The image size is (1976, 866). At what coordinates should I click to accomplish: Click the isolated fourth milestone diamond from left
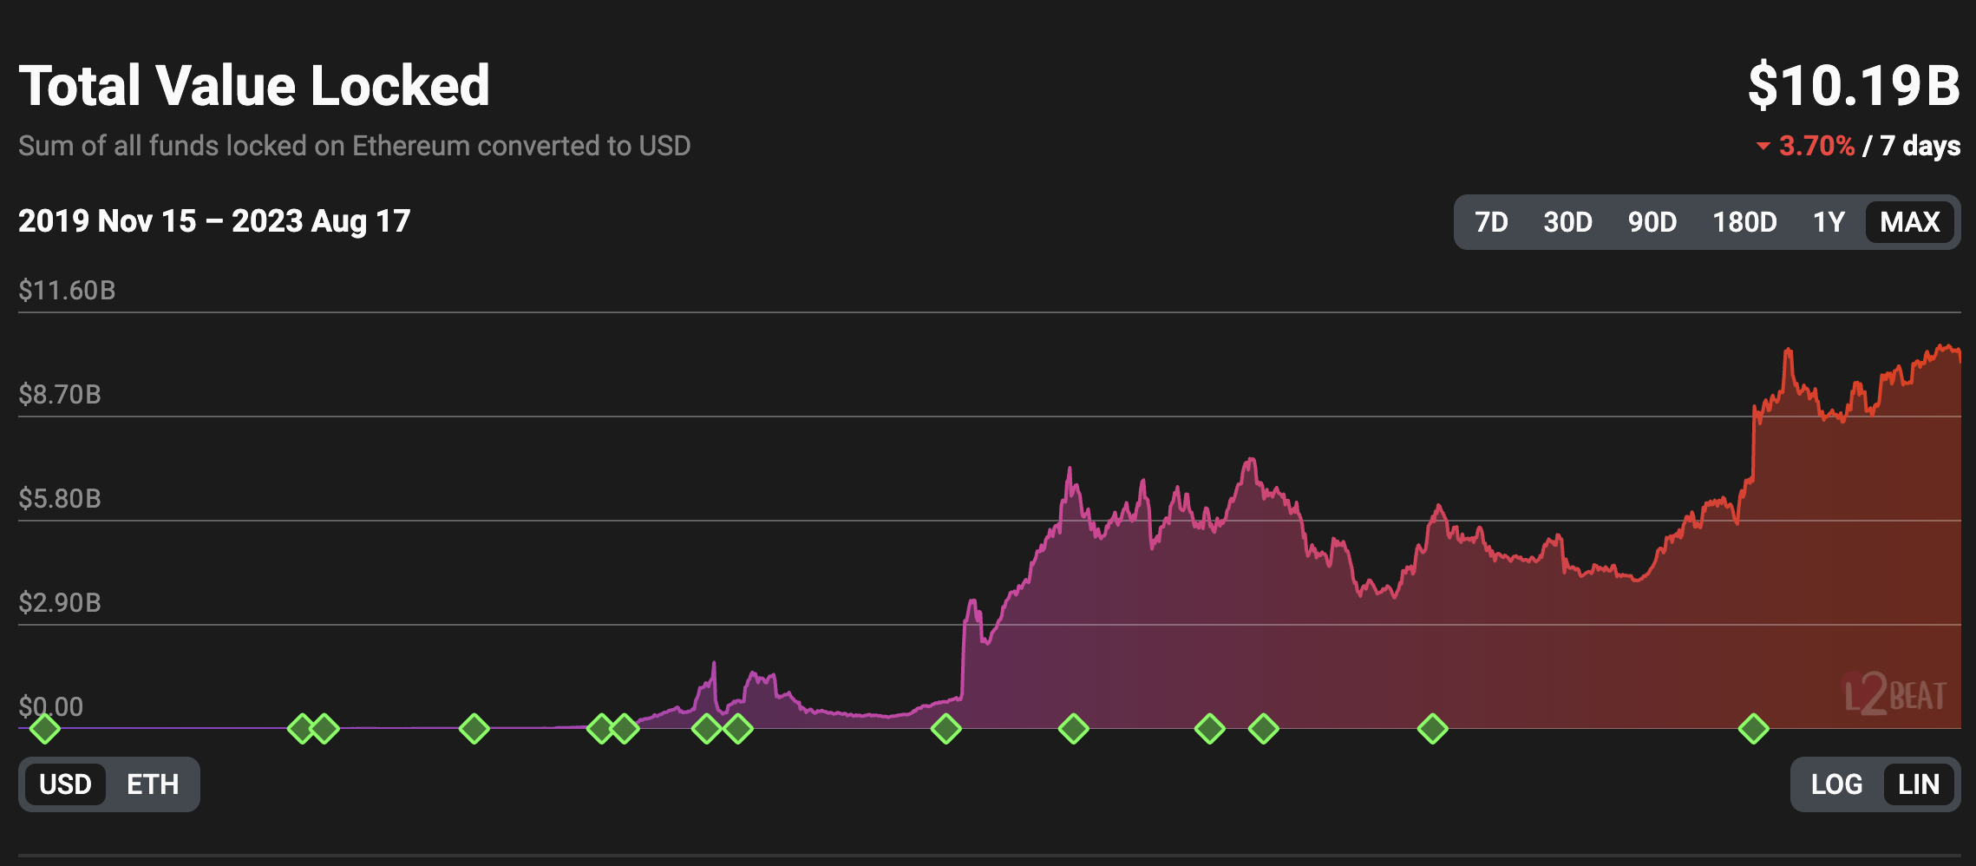click(474, 729)
